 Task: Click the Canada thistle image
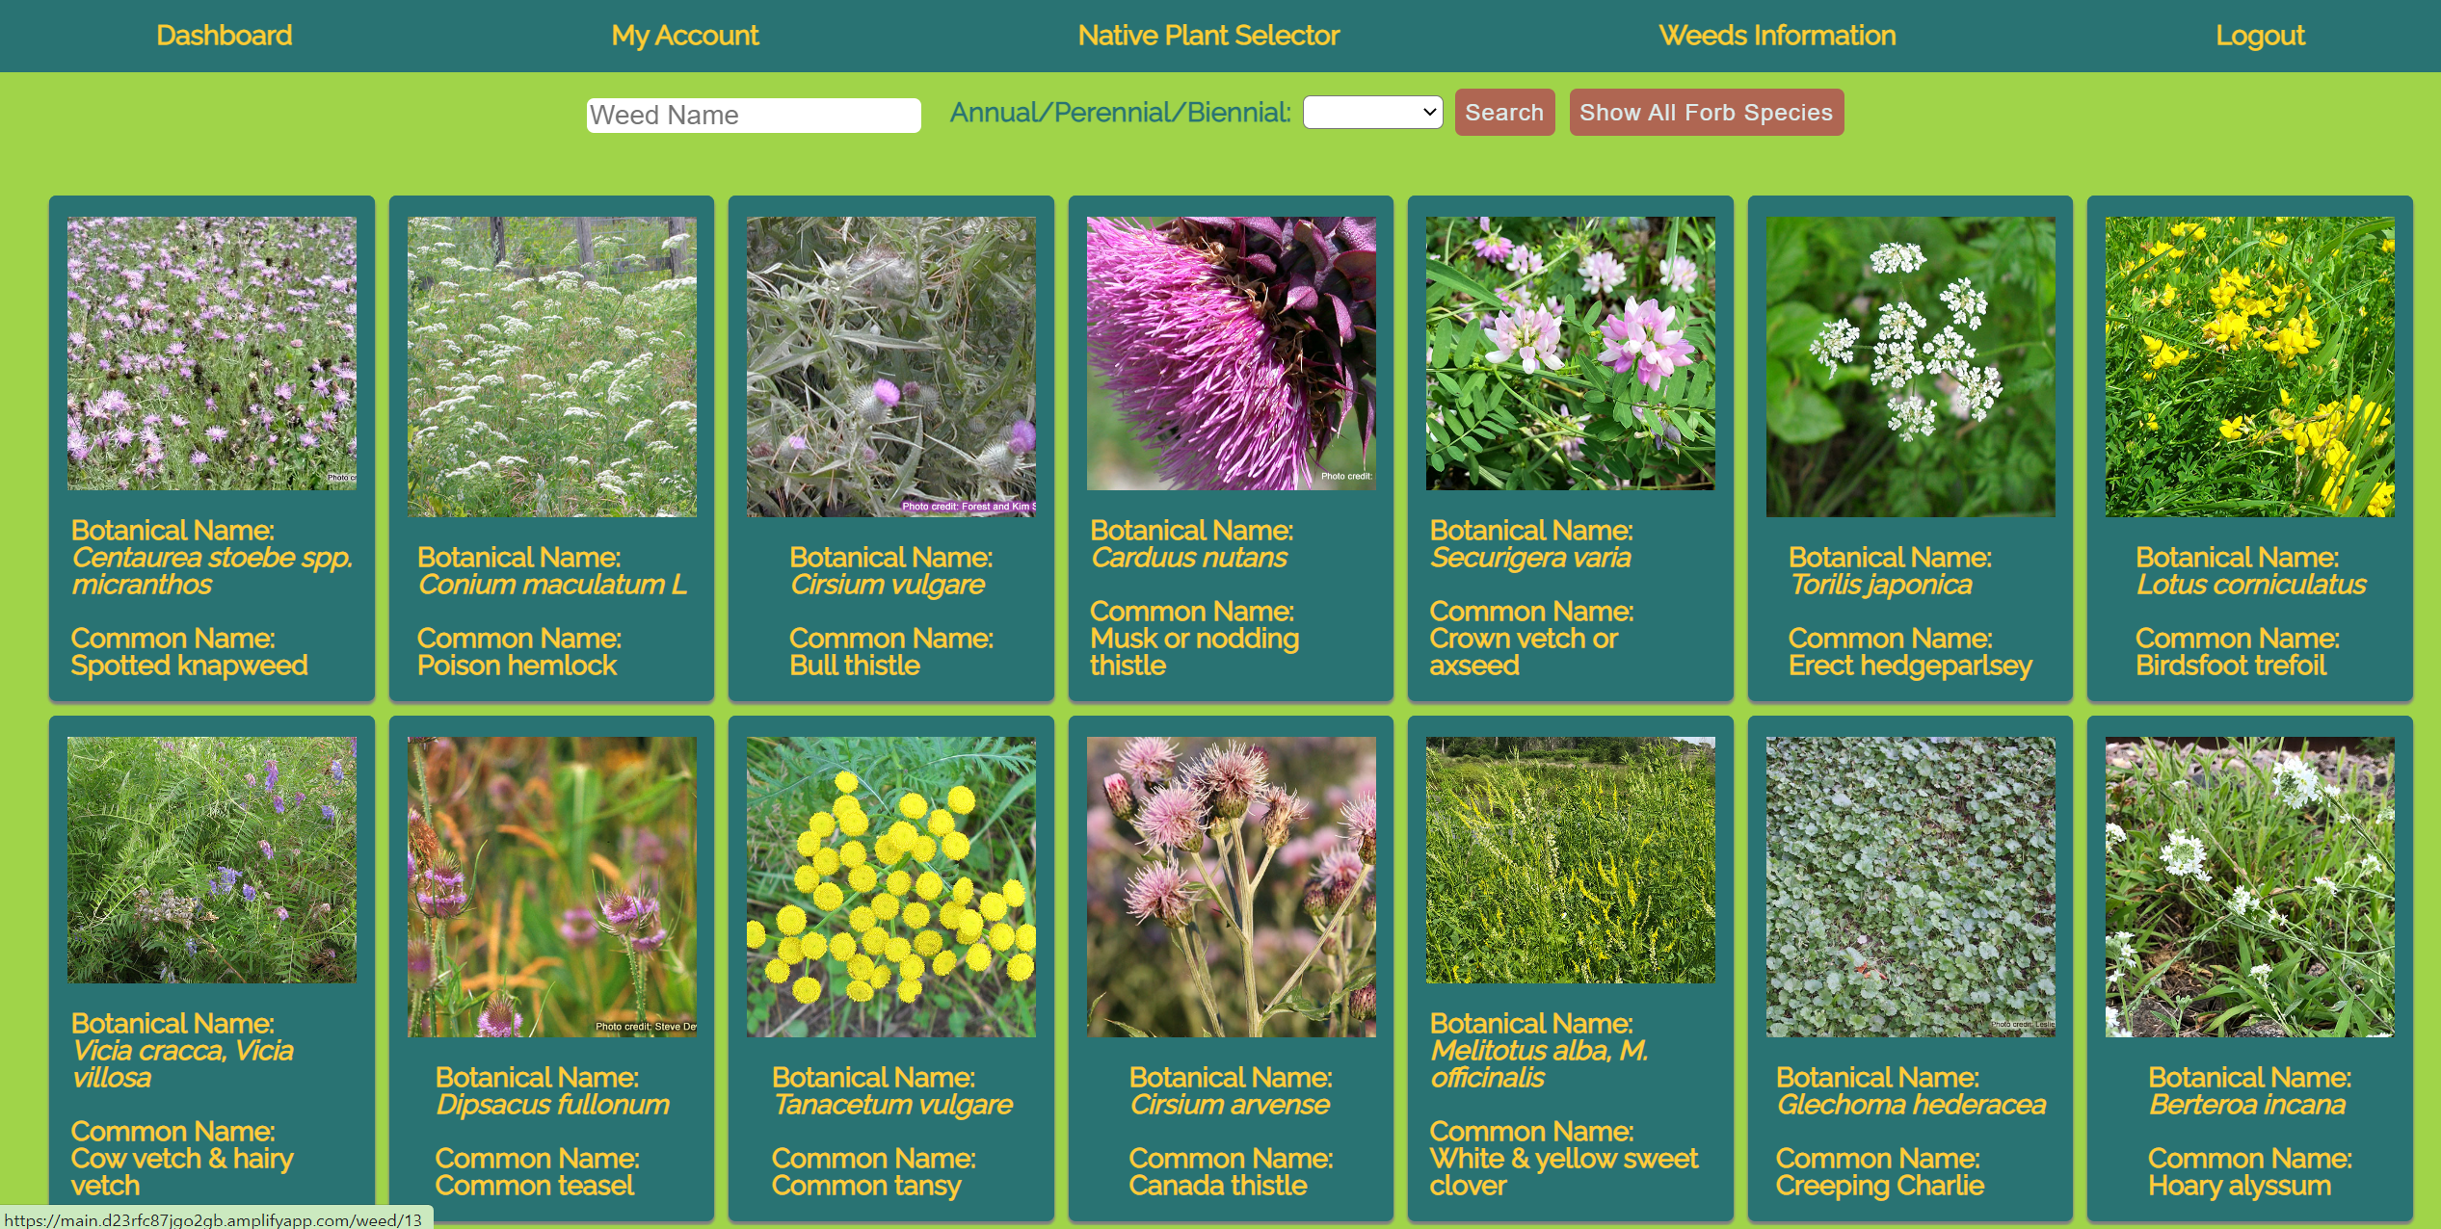click(x=1231, y=887)
